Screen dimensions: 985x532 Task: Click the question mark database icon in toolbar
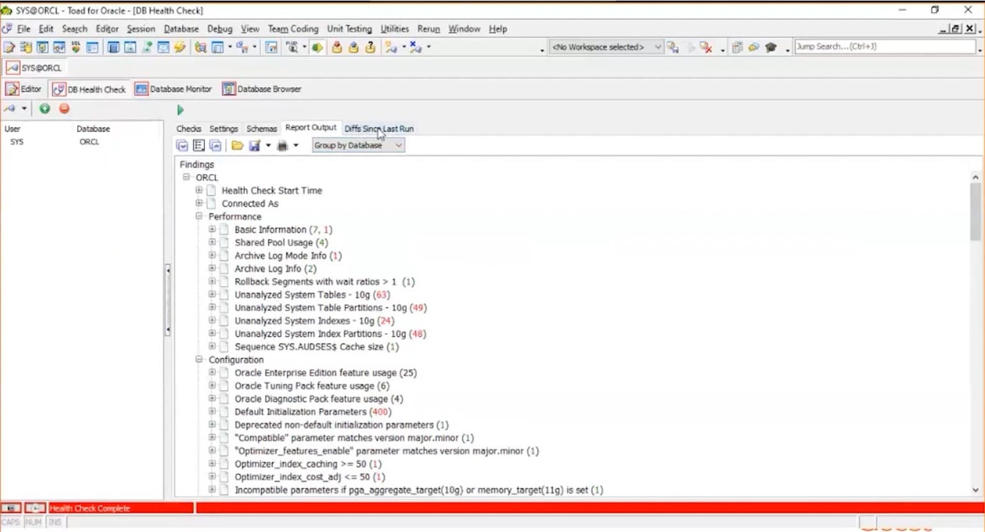[x=370, y=47]
